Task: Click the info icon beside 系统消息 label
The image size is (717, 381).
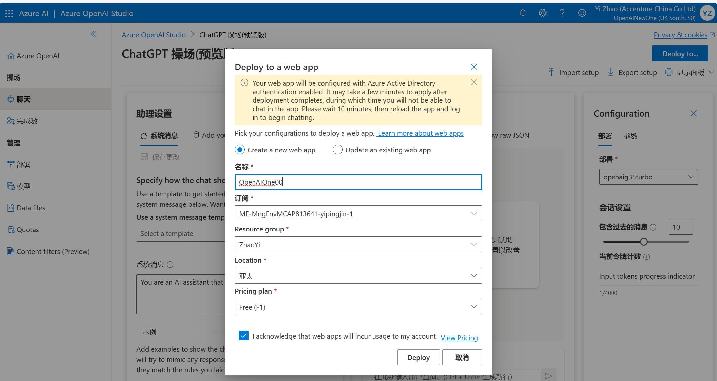Action: click(170, 265)
